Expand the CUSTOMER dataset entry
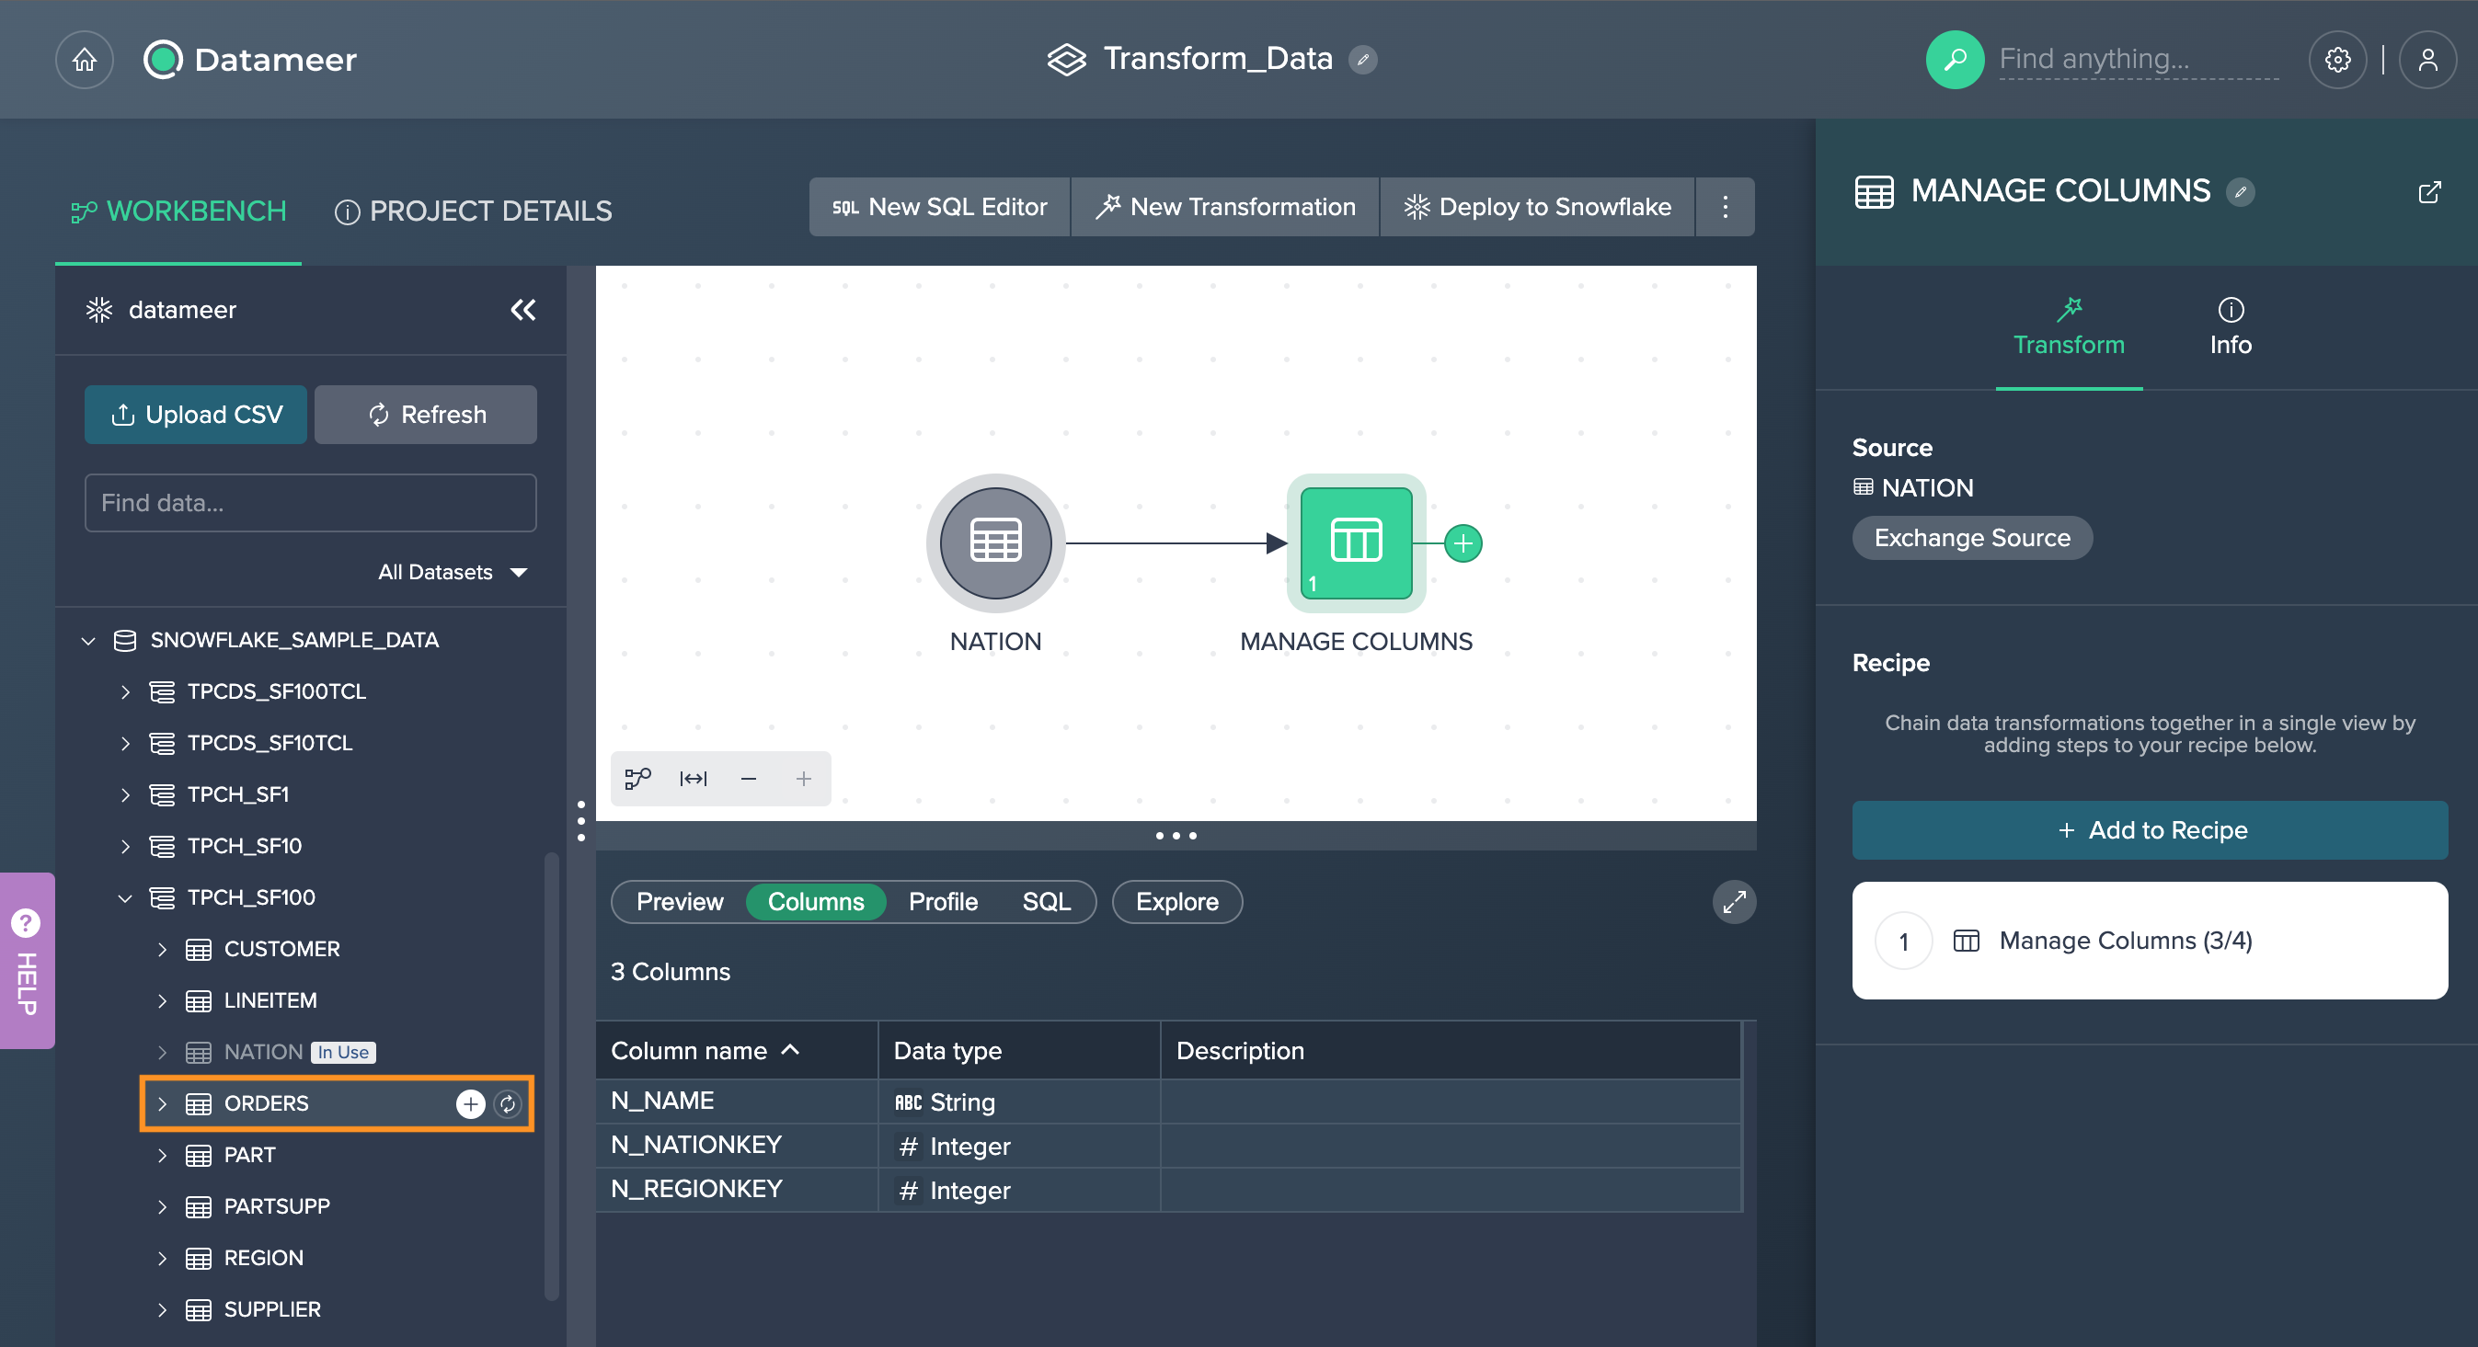This screenshot has width=2478, height=1347. 162,949
